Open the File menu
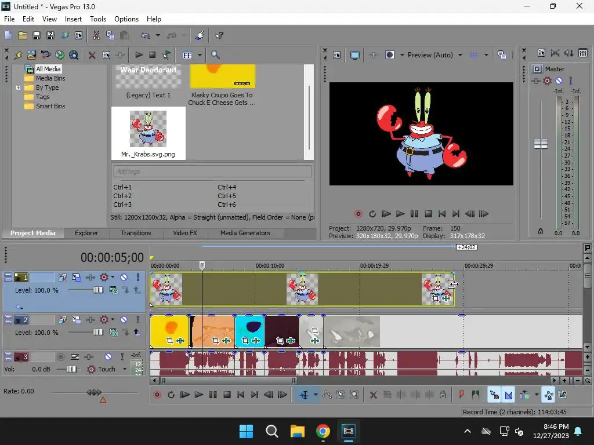The width and height of the screenshot is (594, 445). 9,19
